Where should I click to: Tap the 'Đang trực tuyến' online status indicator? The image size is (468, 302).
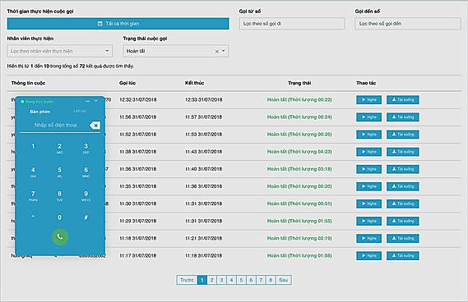click(x=36, y=102)
